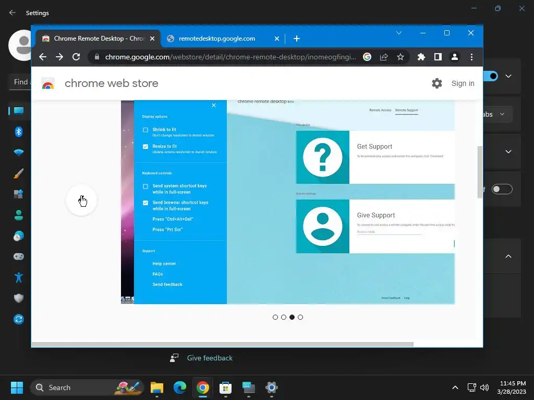Open Bluetooth & devices in Settings sidebar
534x400 pixels.
click(19, 132)
